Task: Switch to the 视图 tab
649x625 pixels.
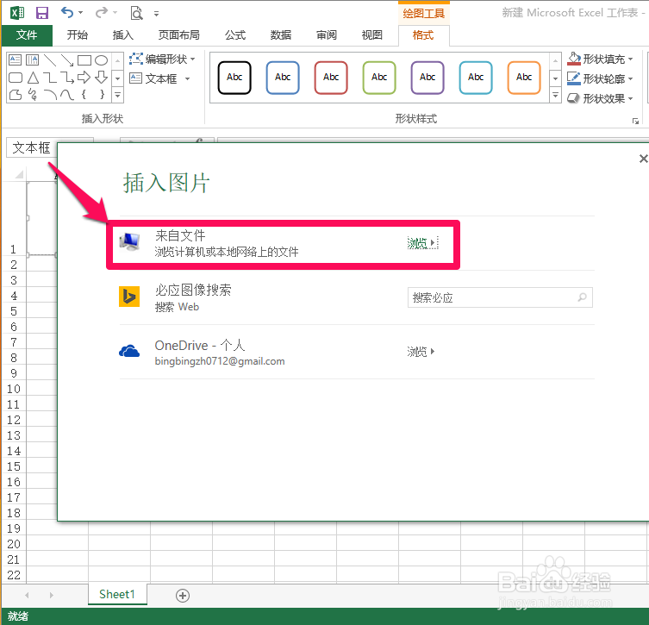Action: 371,35
